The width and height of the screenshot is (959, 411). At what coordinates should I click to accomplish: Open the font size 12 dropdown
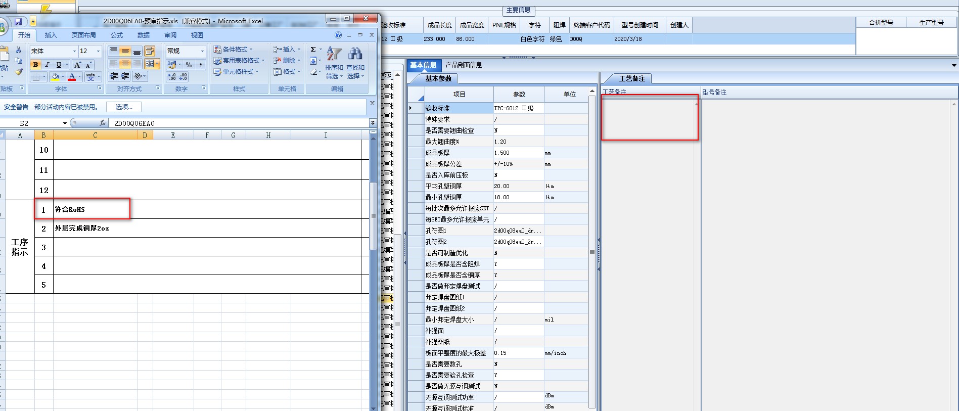(98, 51)
